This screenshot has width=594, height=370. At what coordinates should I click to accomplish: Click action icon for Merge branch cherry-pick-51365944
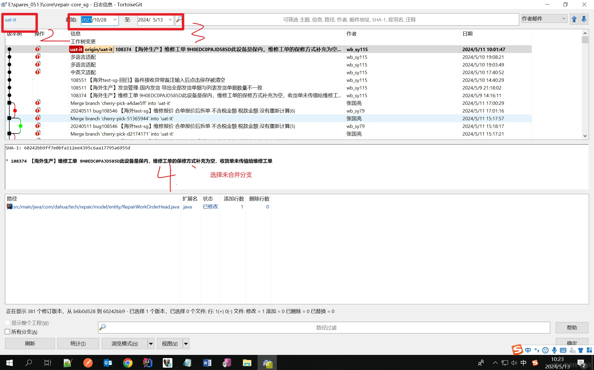coord(38,118)
